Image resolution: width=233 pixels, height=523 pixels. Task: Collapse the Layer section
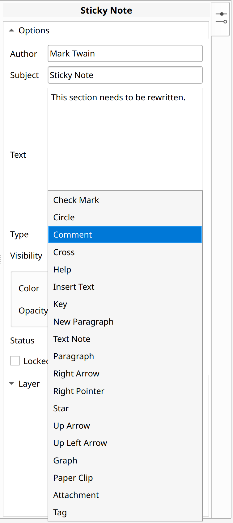11,383
